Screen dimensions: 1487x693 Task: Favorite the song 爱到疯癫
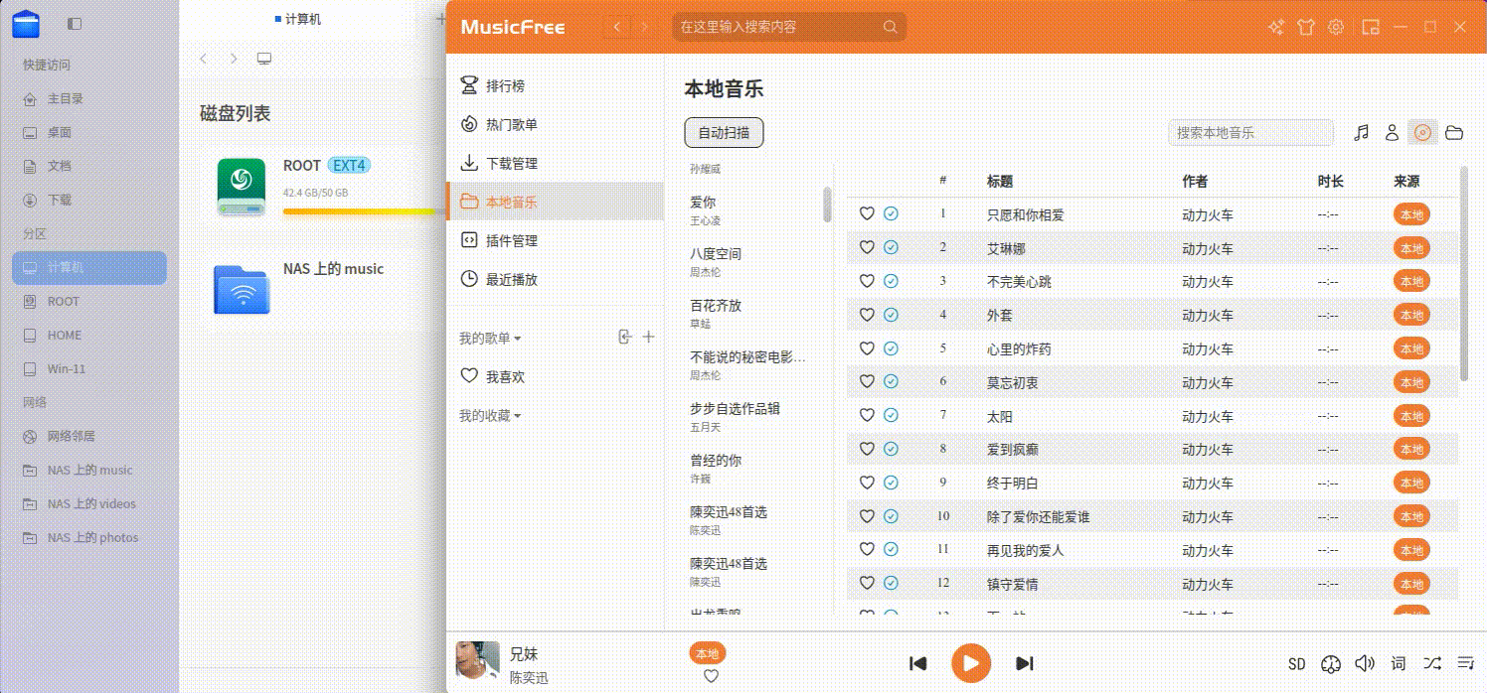pyautogui.click(x=867, y=449)
